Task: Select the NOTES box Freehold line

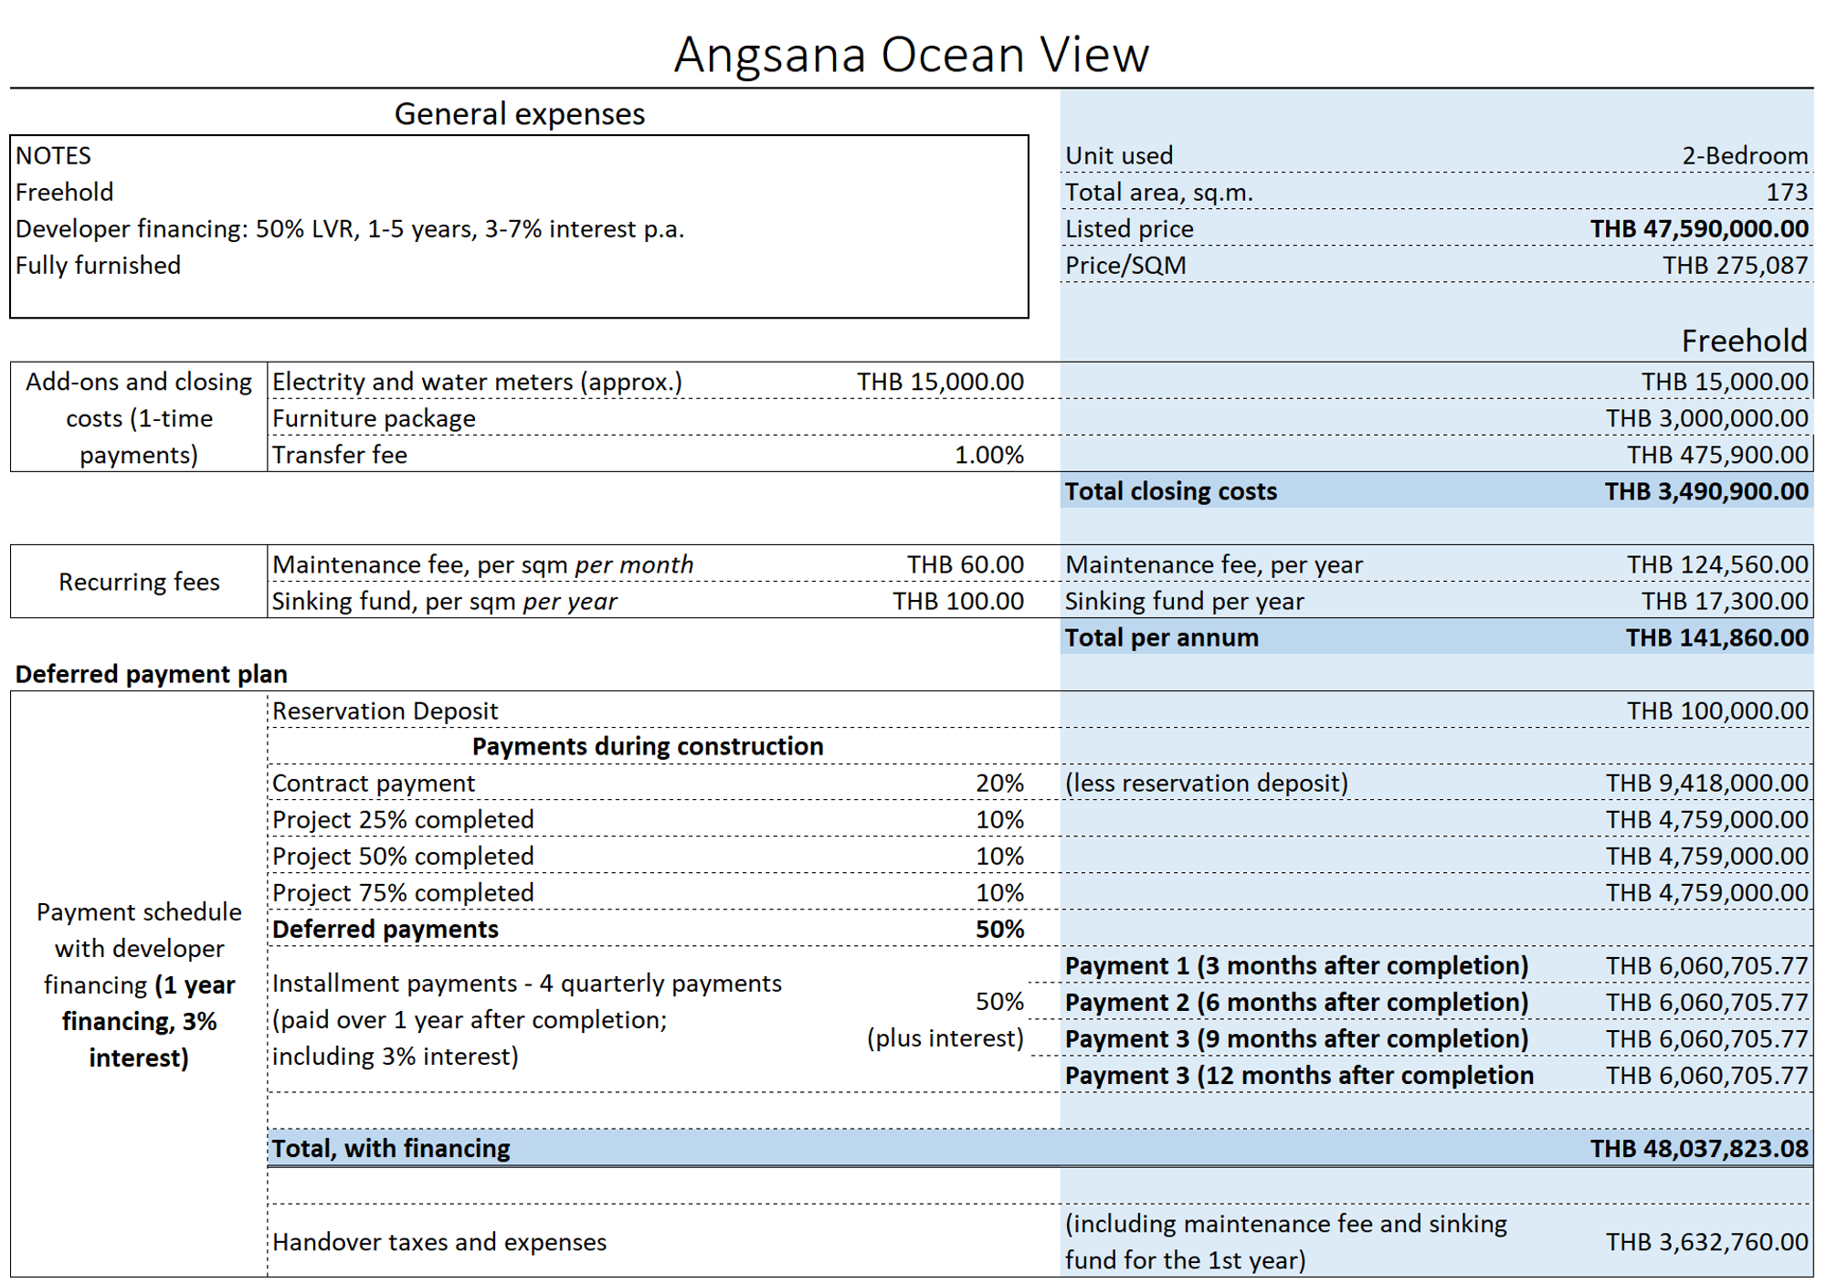Action: 65,192
